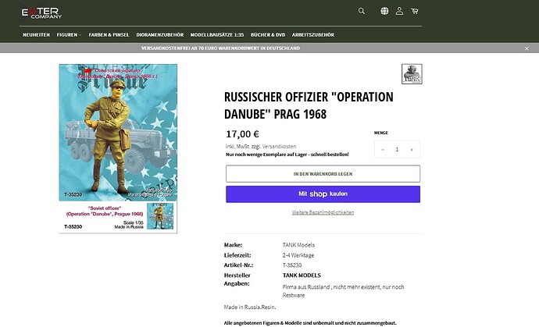Increase quantity with the plus button
Viewport: 539px width, 327px height.
tap(412, 149)
